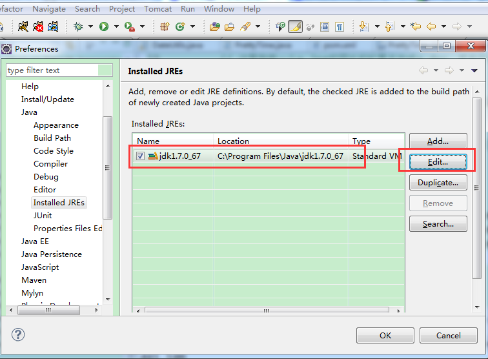Click the Previous Annotation up-arrow icon
The height and width of the screenshot is (359, 488).
pos(389,26)
